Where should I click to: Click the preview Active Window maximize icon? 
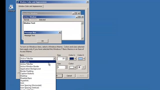79,17
